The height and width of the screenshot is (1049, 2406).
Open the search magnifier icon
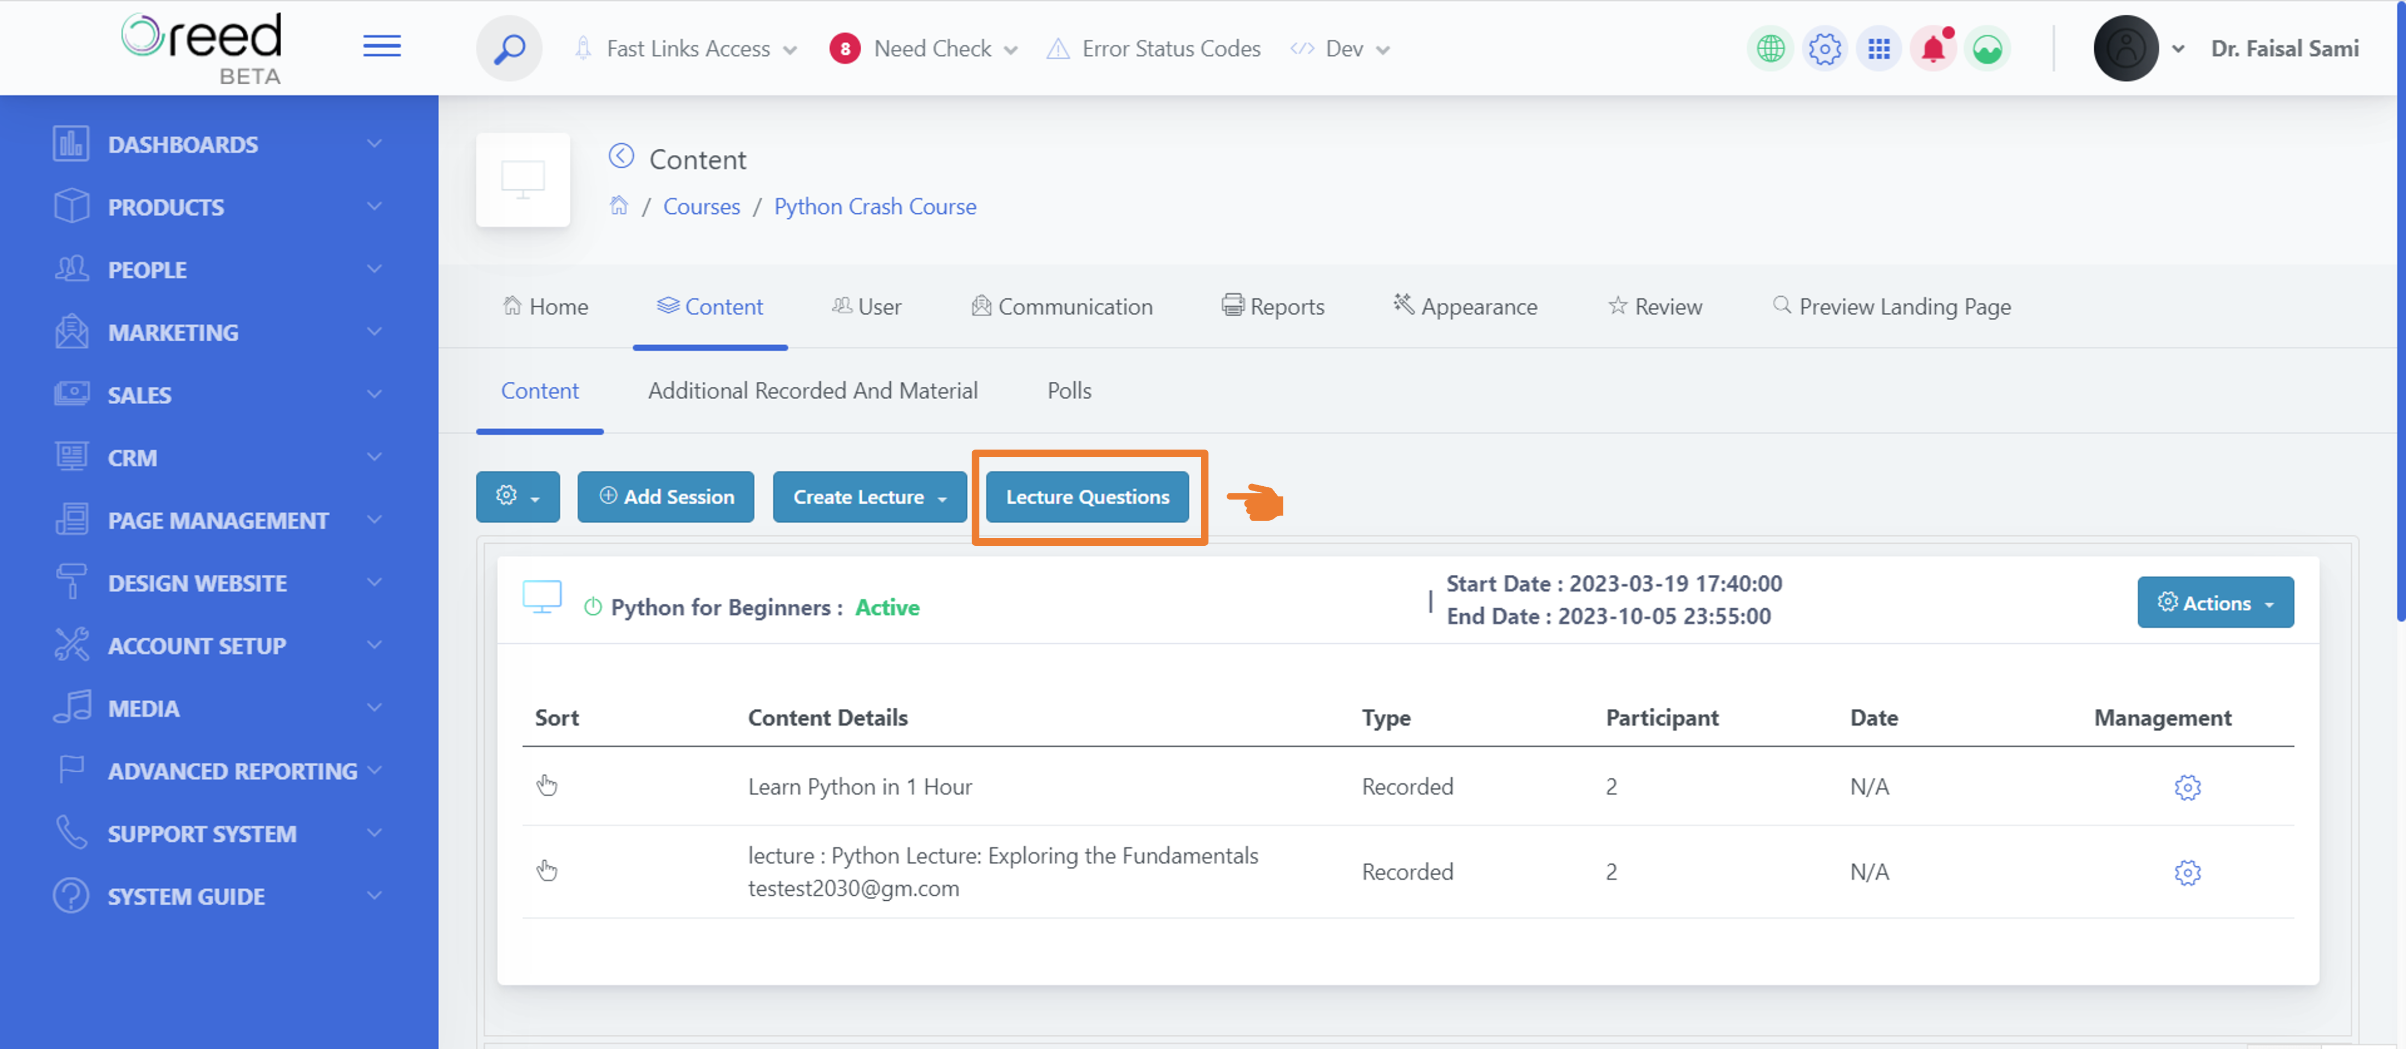pyautogui.click(x=509, y=48)
